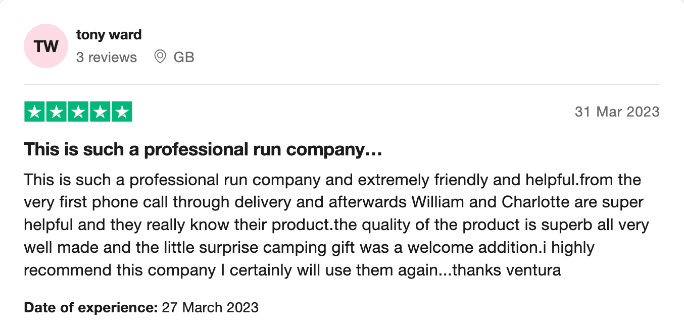Screen dimensions: 684x333
Task: Click the first green rating star
Action: coord(35,112)
